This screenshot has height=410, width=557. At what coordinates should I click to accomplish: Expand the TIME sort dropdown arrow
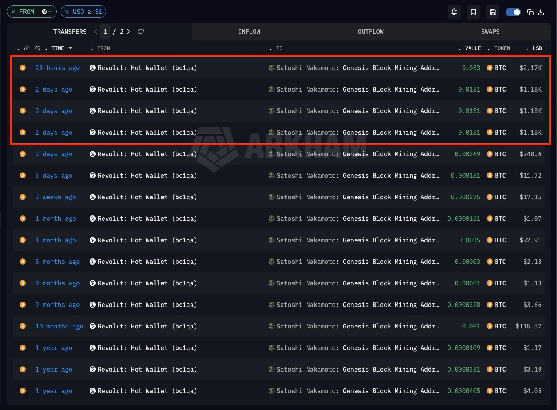coord(70,48)
